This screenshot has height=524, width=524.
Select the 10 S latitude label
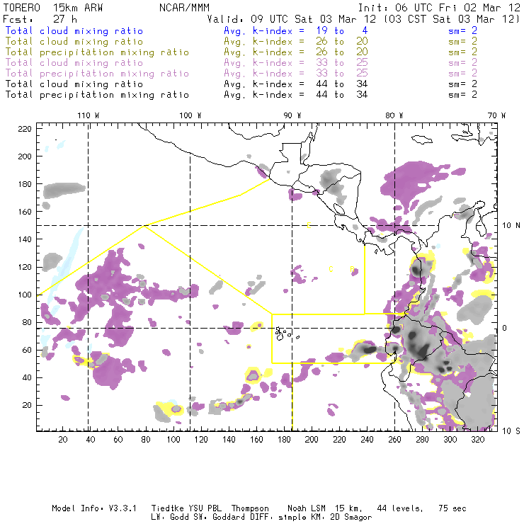[511, 431]
